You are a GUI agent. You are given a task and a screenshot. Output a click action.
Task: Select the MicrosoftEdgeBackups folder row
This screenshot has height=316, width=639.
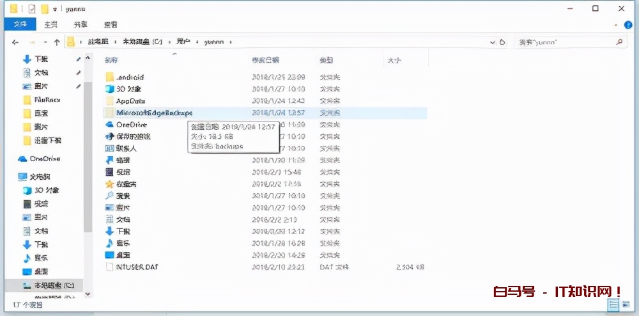click(x=265, y=113)
